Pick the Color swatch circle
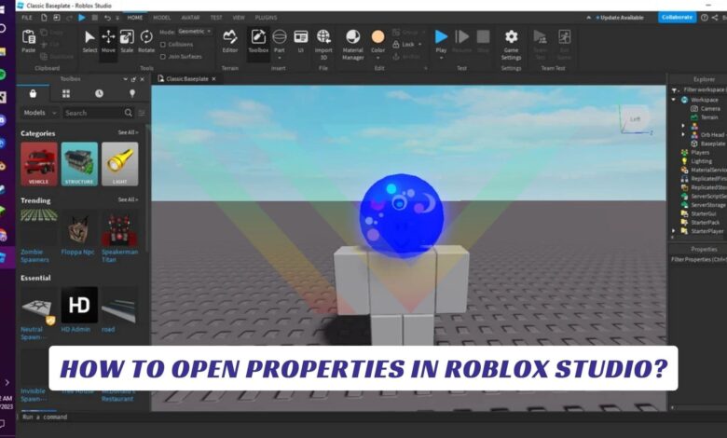This screenshot has width=727, height=438. coord(377,36)
